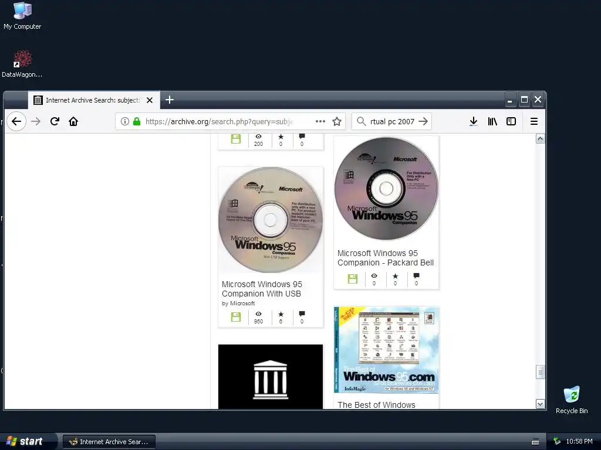
Task: Bookmark this page with the star
Action: tap(337, 121)
